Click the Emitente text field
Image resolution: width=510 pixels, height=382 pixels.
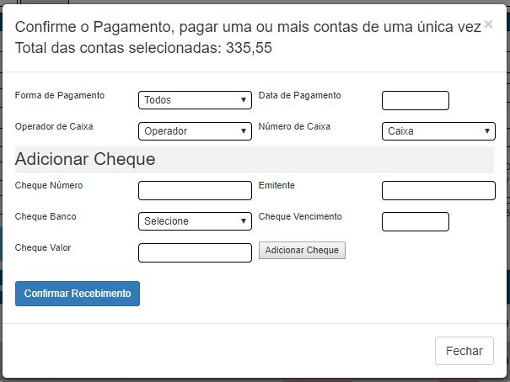pos(438,190)
